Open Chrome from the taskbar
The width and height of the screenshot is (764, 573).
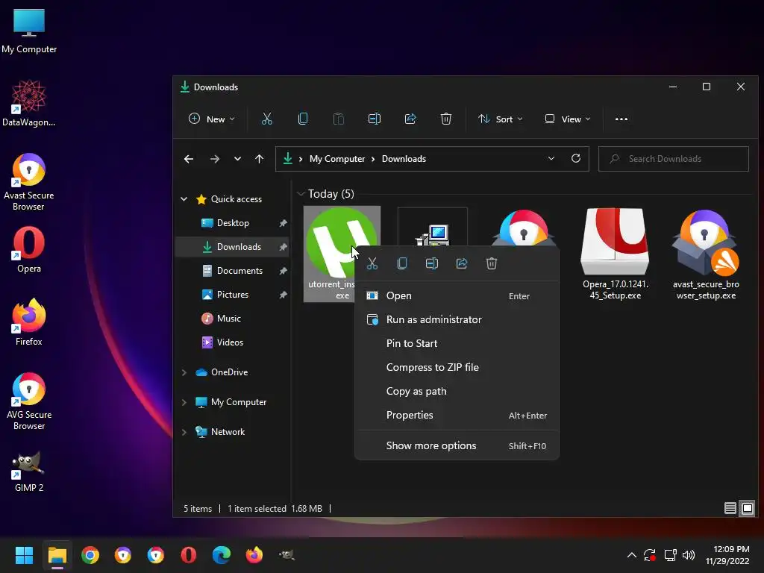point(90,555)
